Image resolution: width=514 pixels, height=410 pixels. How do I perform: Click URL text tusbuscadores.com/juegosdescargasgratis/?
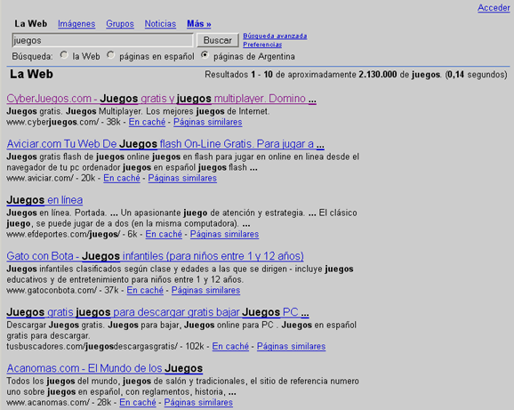pos(92,347)
